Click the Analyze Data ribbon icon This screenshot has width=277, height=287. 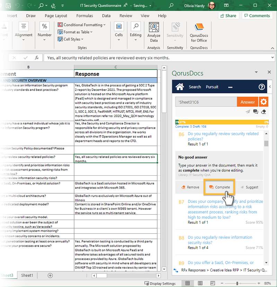pos(154,33)
